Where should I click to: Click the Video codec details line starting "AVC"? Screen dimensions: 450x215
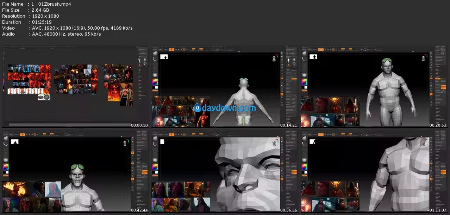coord(82,28)
